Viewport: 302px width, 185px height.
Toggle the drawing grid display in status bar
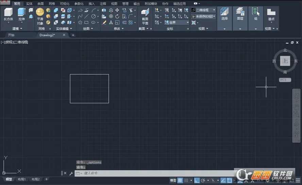tap(180, 180)
